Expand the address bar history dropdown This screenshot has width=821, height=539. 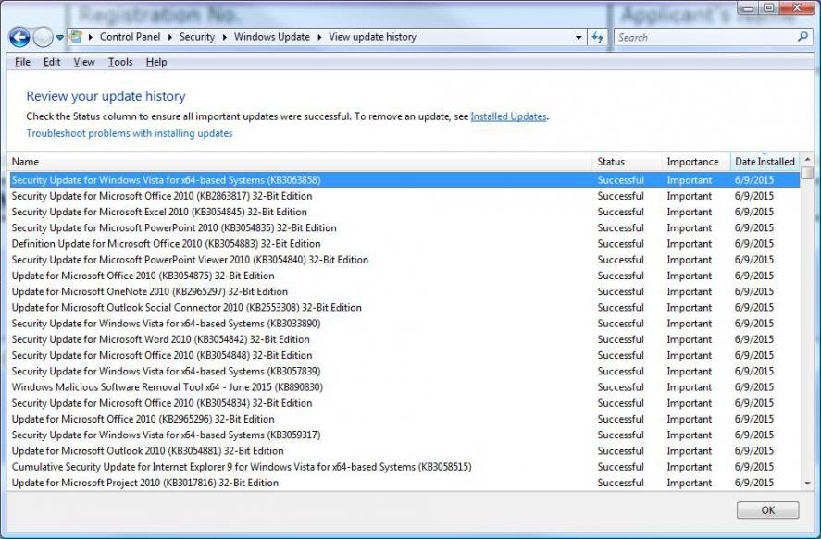point(578,38)
